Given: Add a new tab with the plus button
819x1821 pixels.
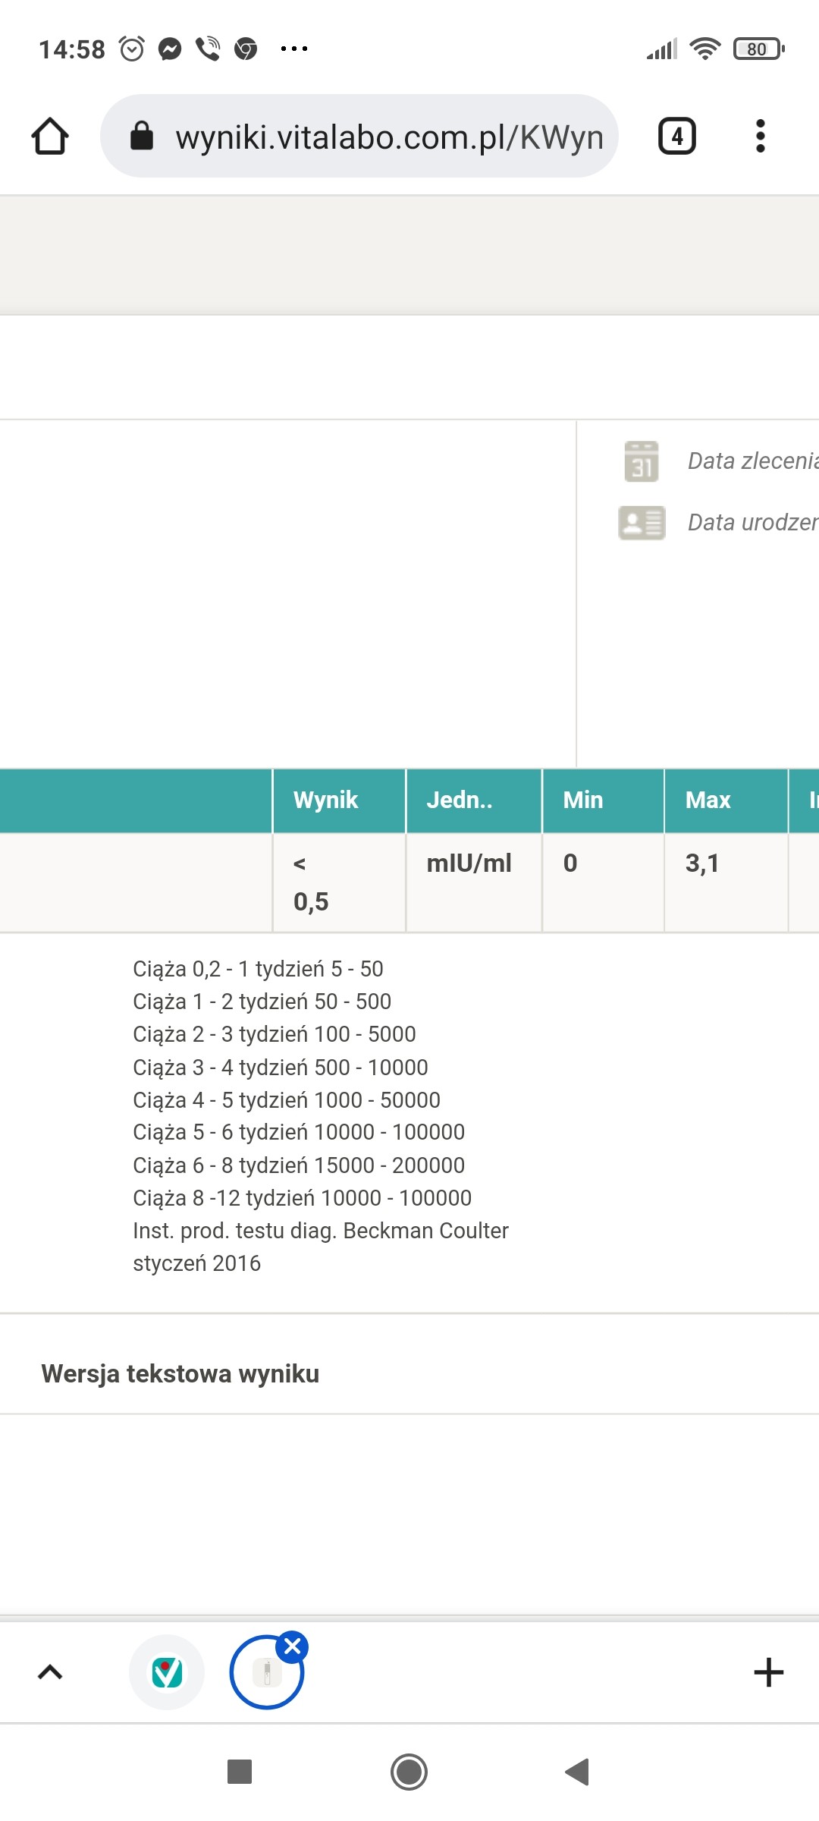Looking at the screenshot, I should [x=768, y=1672].
